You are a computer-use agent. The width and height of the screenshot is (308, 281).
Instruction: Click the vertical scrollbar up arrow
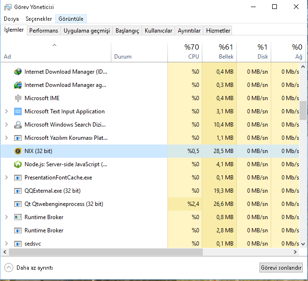tap(303, 67)
